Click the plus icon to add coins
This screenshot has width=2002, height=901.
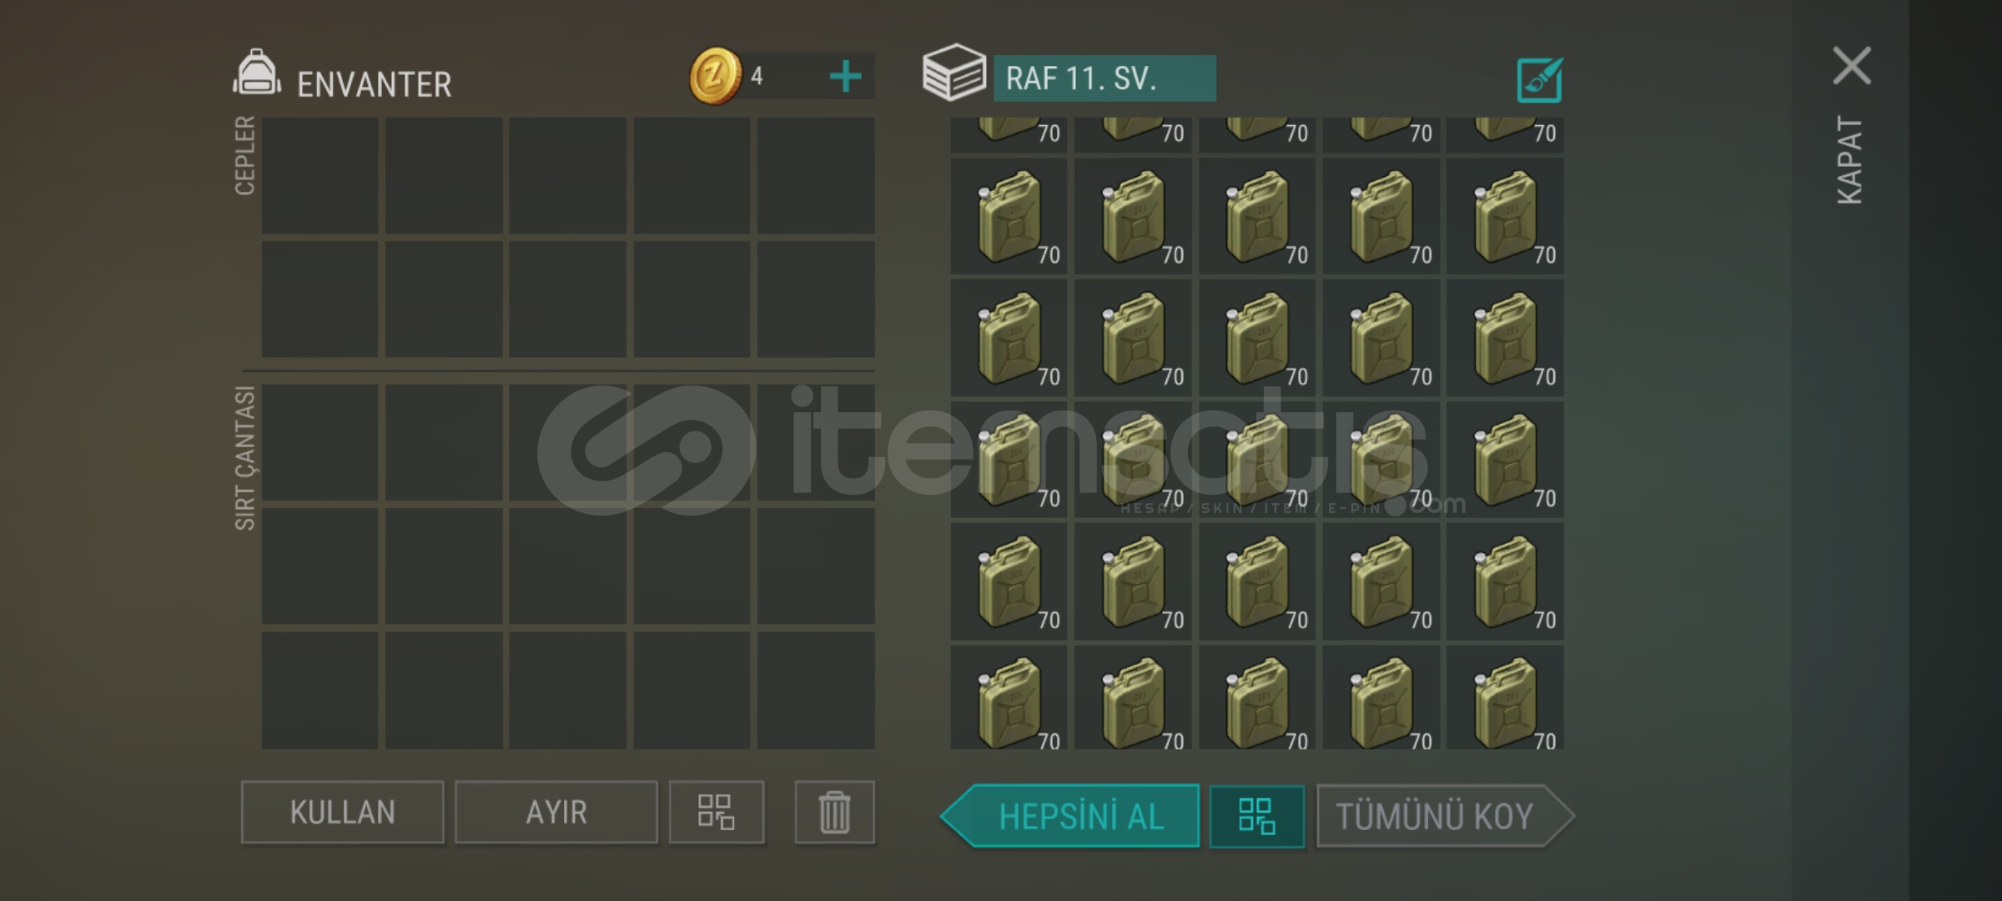(845, 77)
